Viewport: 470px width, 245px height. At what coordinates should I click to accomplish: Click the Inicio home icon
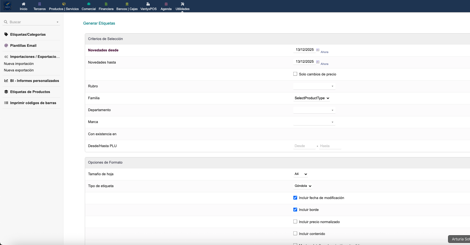pos(23,4)
